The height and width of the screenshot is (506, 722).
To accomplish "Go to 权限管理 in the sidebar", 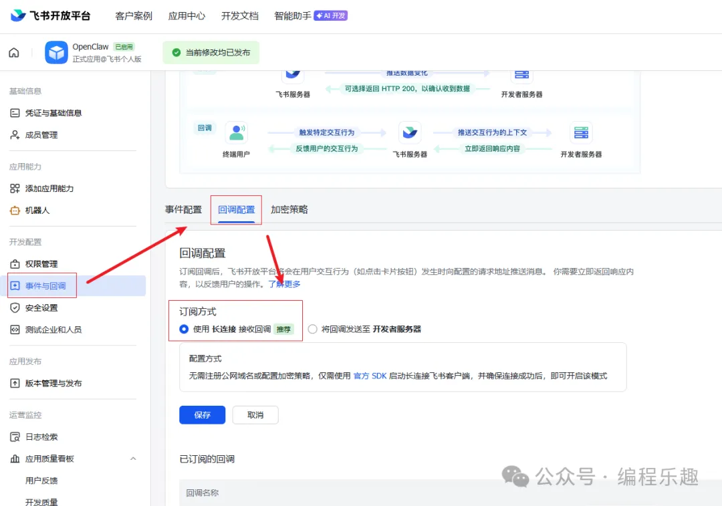I will (x=41, y=264).
